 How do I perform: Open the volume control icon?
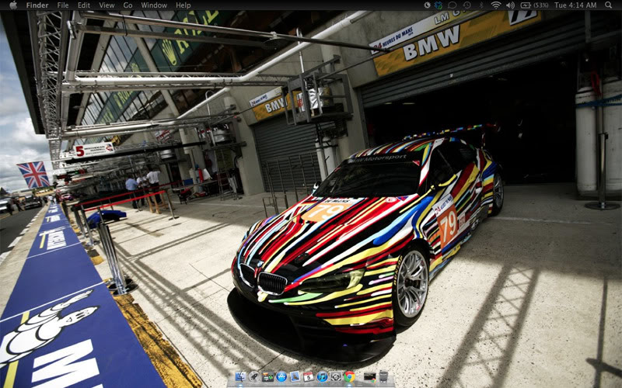510,5
